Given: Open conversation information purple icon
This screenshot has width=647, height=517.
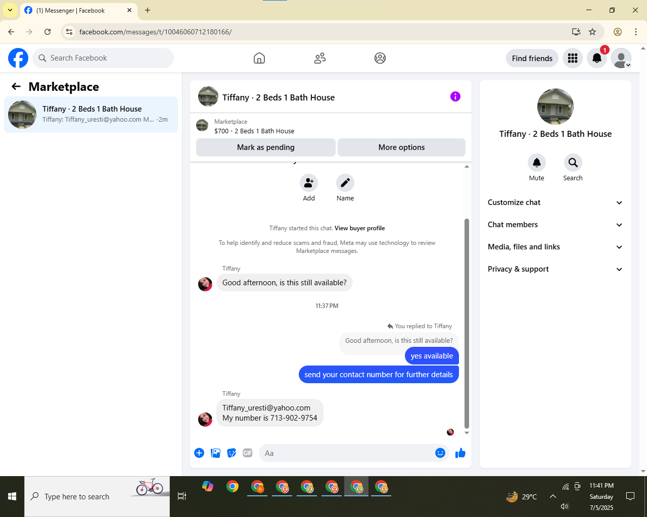Looking at the screenshot, I should [x=455, y=96].
